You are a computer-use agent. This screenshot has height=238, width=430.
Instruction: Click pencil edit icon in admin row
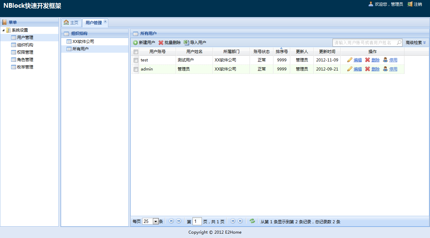(350, 69)
